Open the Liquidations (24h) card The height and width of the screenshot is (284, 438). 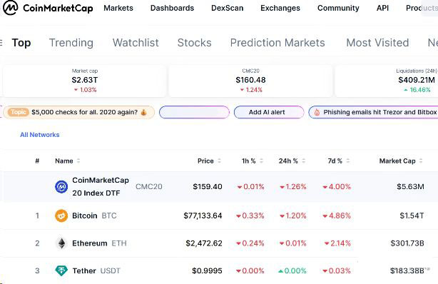[x=387, y=81]
